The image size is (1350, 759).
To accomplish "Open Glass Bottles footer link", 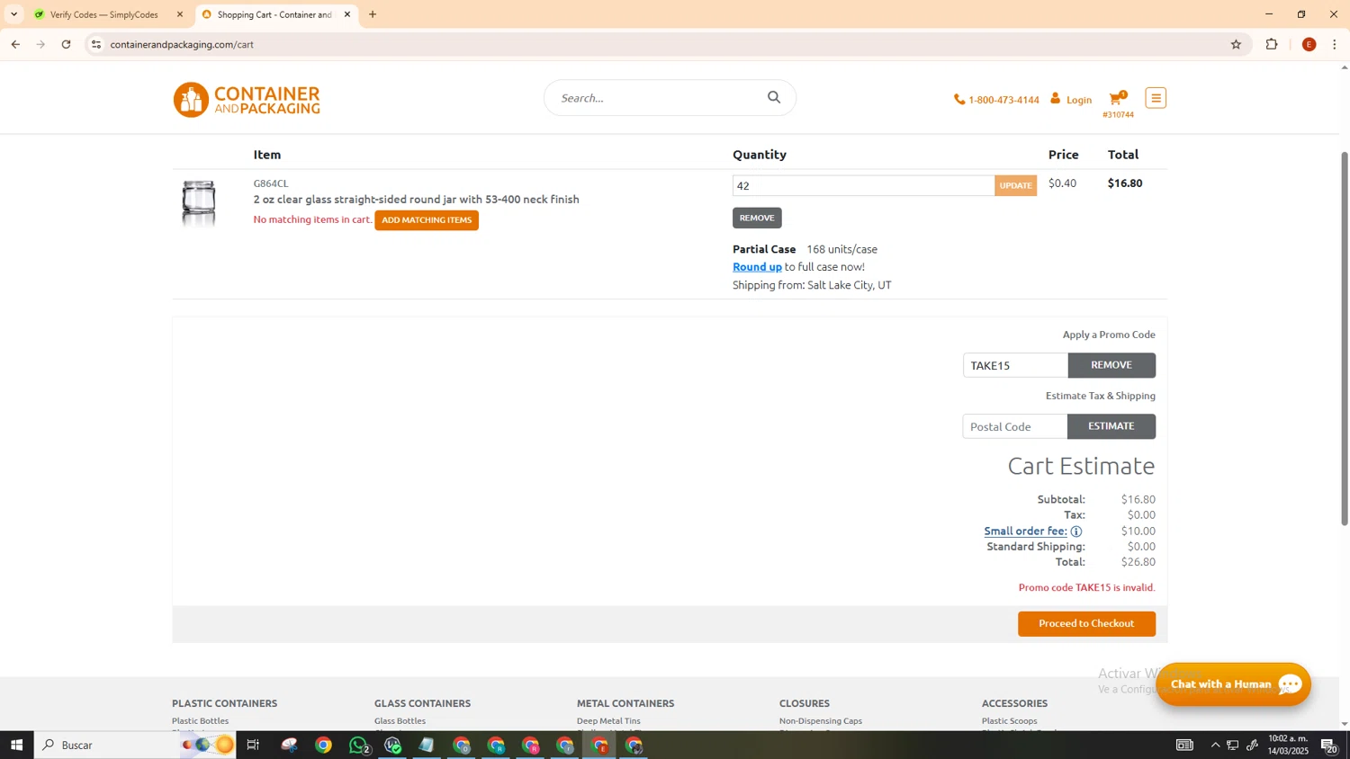I will click(400, 721).
